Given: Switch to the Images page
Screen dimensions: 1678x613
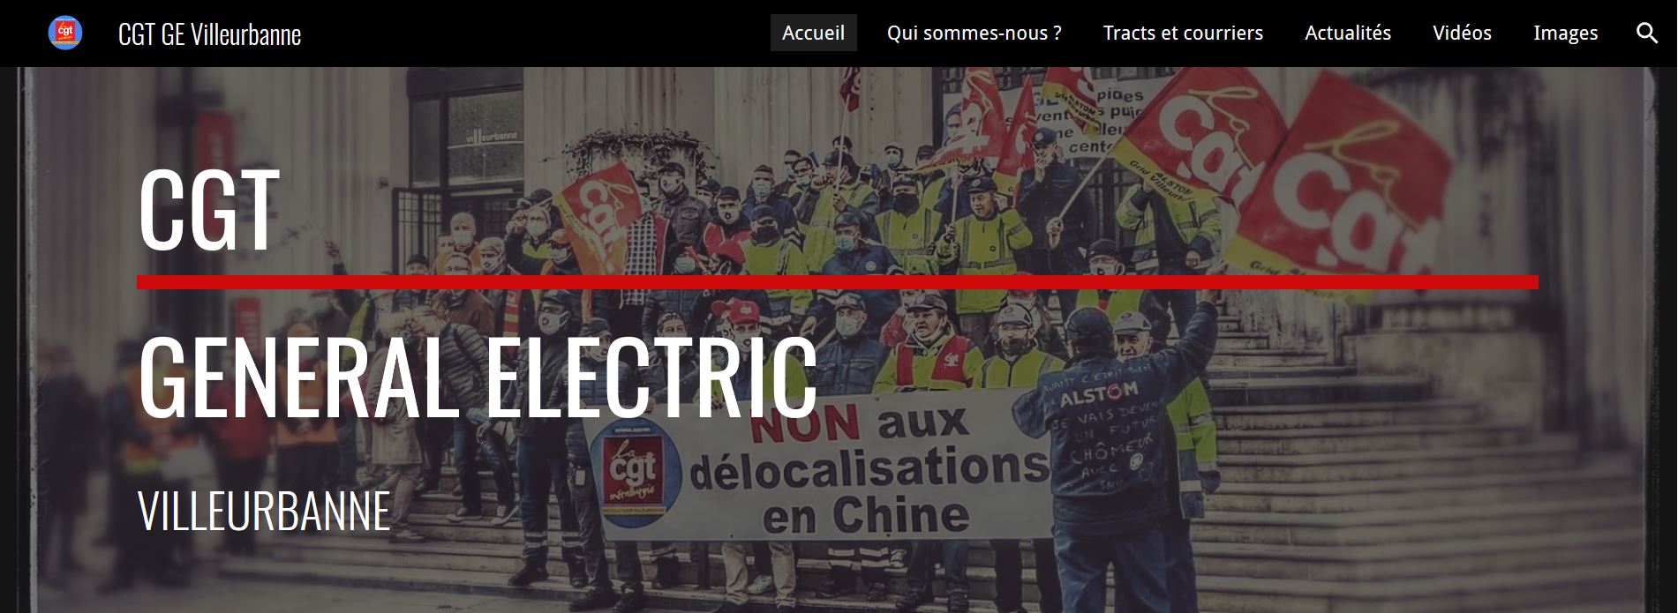Looking at the screenshot, I should tap(1565, 33).
